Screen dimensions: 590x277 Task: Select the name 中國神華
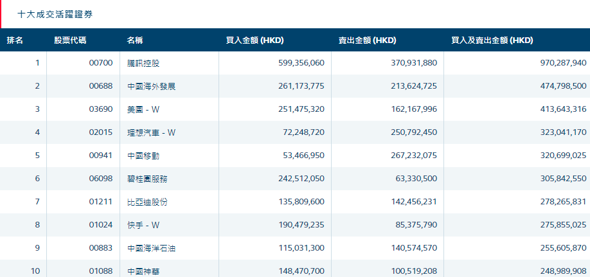[x=143, y=271]
